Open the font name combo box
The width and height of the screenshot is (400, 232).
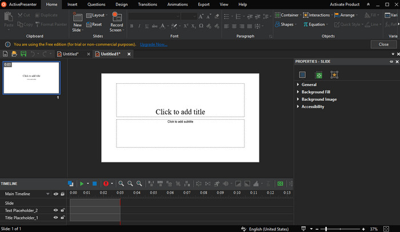(x=154, y=17)
